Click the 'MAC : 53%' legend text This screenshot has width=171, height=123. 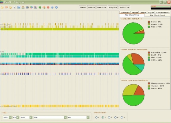click(x=156, y=58)
